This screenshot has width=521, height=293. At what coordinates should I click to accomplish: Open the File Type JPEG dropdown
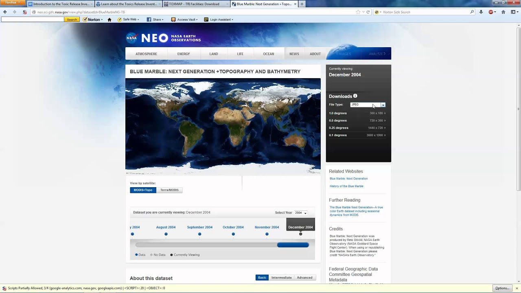(x=368, y=105)
